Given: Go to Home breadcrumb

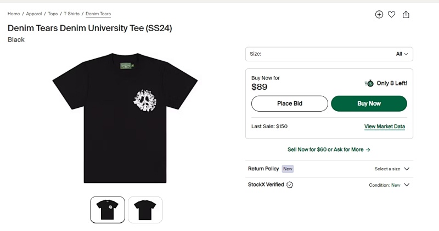Looking at the screenshot, I should 14,14.
